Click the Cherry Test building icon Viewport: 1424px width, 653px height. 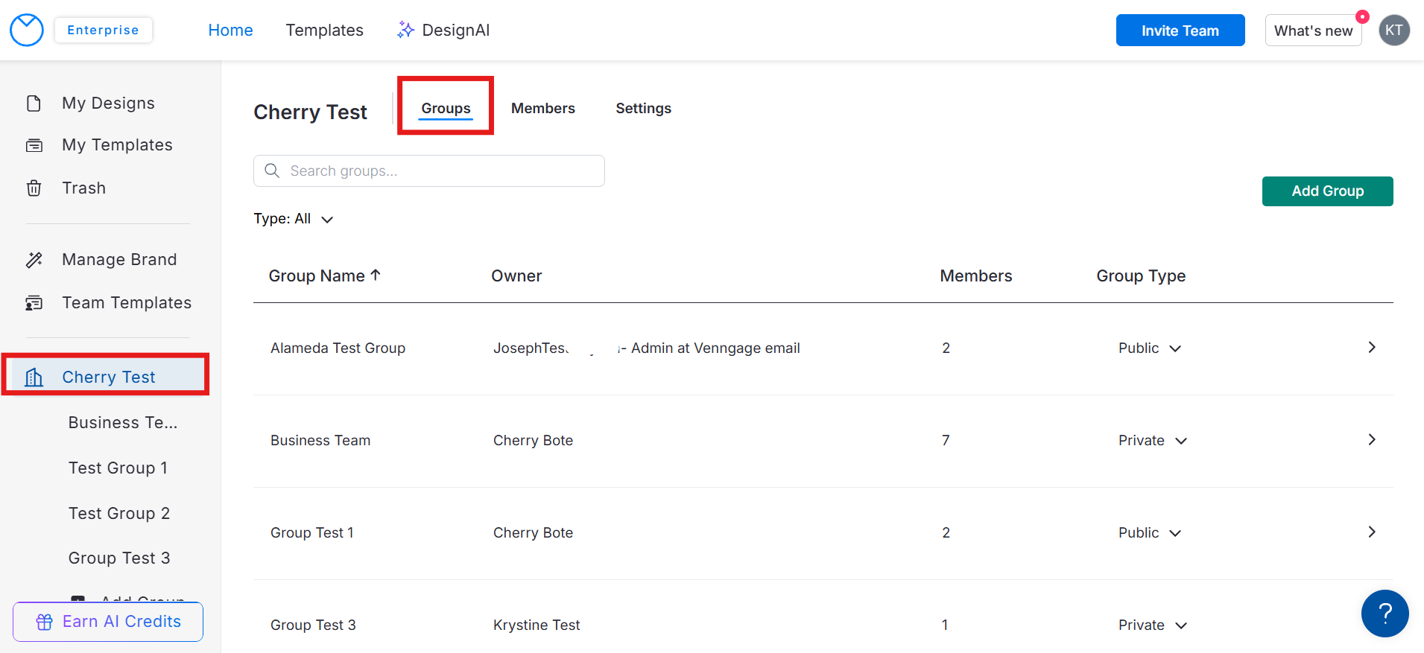tap(34, 377)
